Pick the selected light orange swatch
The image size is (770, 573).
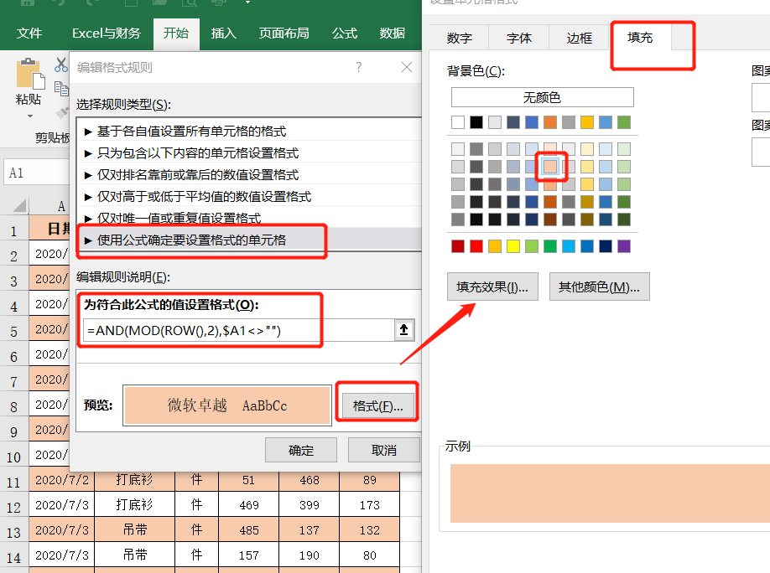(x=550, y=167)
